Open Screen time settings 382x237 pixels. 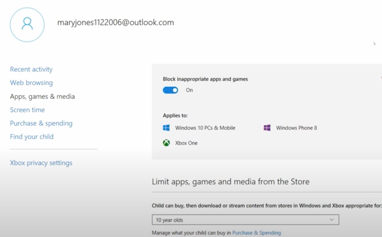pyautogui.click(x=27, y=110)
